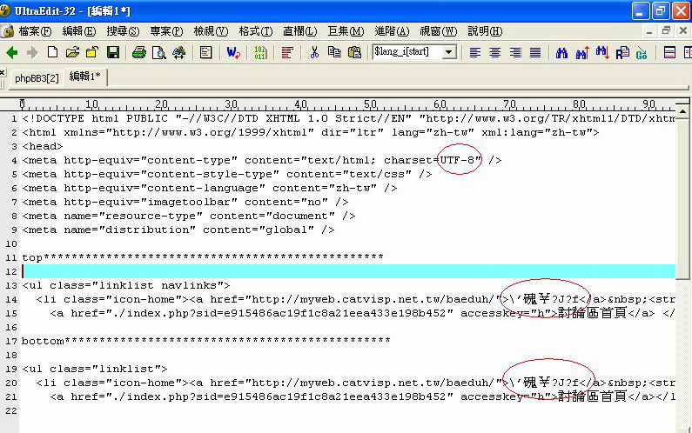Open the 說明(H) menu
This screenshot has width=692, height=433.
[485, 31]
